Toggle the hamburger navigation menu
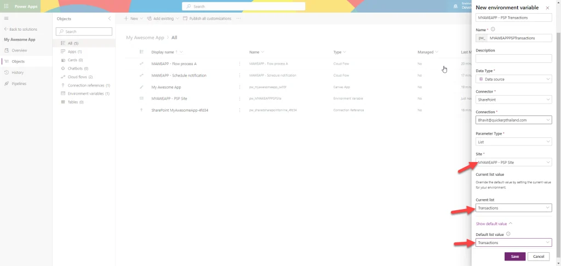The width and height of the screenshot is (561, 266). [x=6, y=18]
